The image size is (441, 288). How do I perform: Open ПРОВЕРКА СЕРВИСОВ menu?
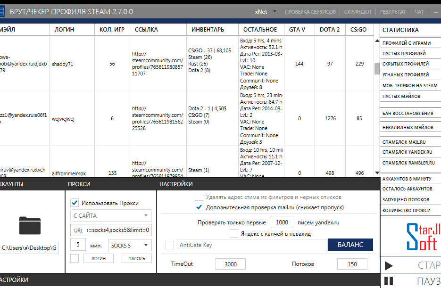tap(310, 12)
